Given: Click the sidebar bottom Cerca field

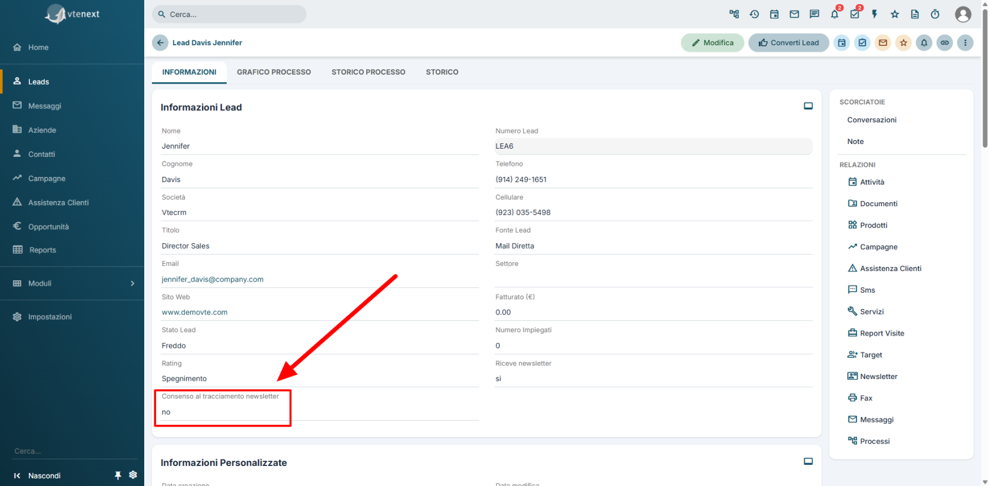Looking at the screenshot, I should click(75, 451).
